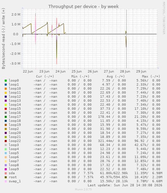
Task: Click the '29 Jun' x-axis label
Action: 141,71
